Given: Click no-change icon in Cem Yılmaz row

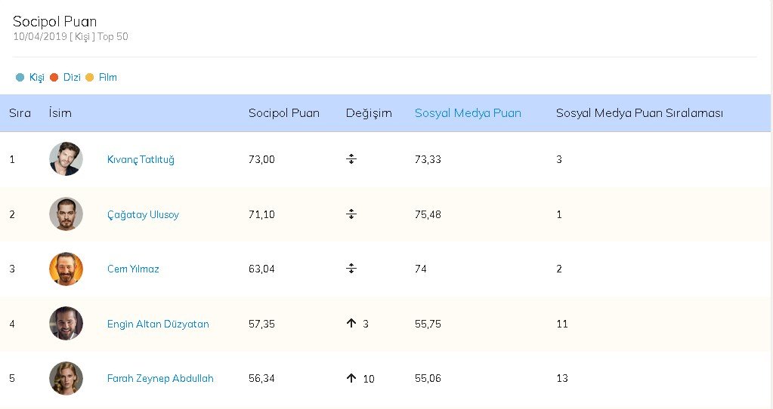Looking at the screenshot, I should (x=351, y=268).
